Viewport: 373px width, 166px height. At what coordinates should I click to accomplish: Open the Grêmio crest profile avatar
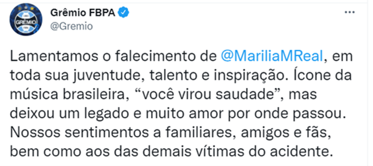coord(26,20)
